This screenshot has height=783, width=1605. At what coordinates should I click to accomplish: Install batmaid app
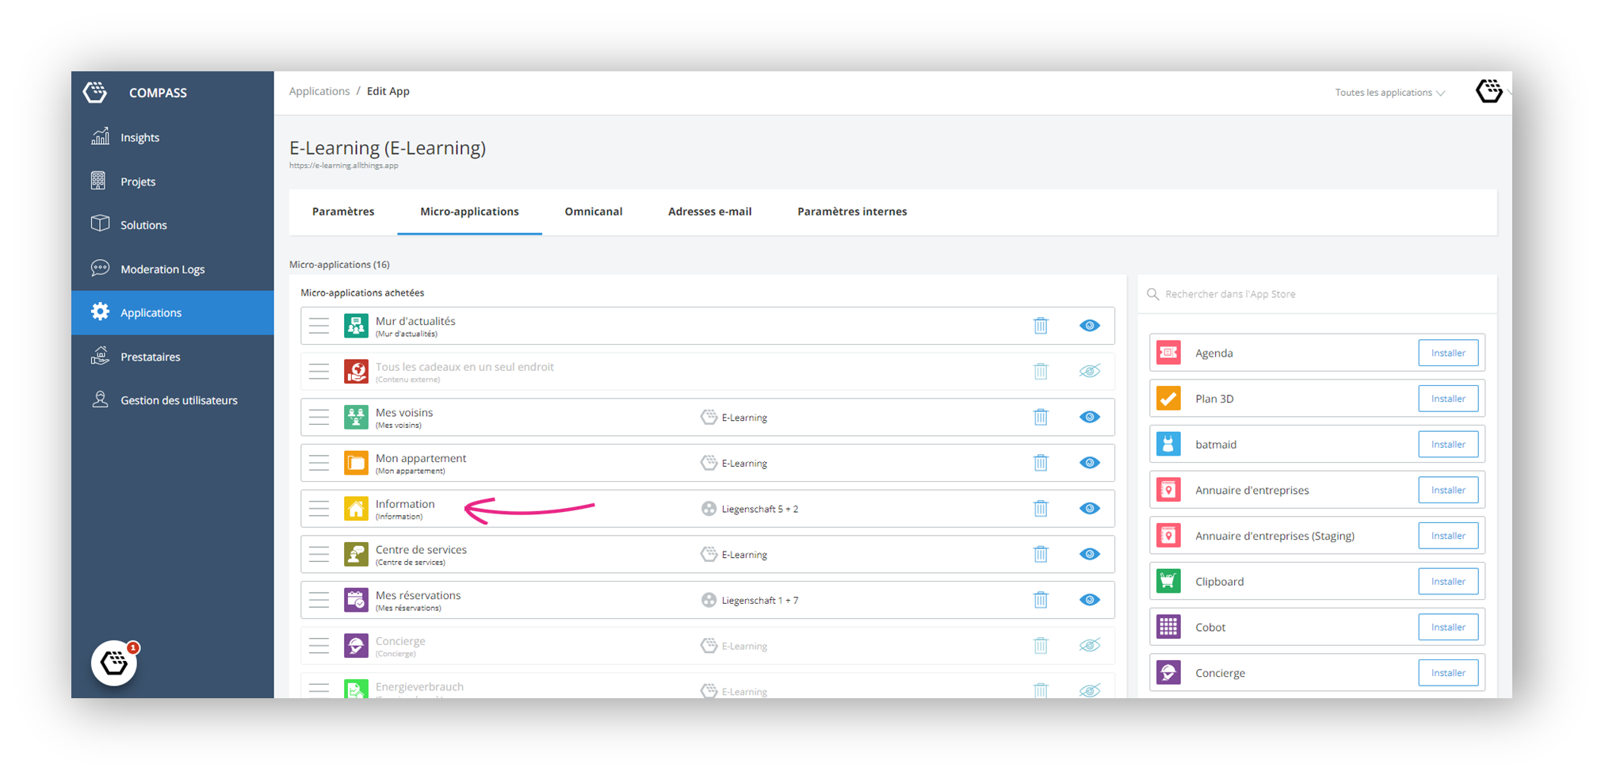pyautogui.click(x=1448, y=445)
